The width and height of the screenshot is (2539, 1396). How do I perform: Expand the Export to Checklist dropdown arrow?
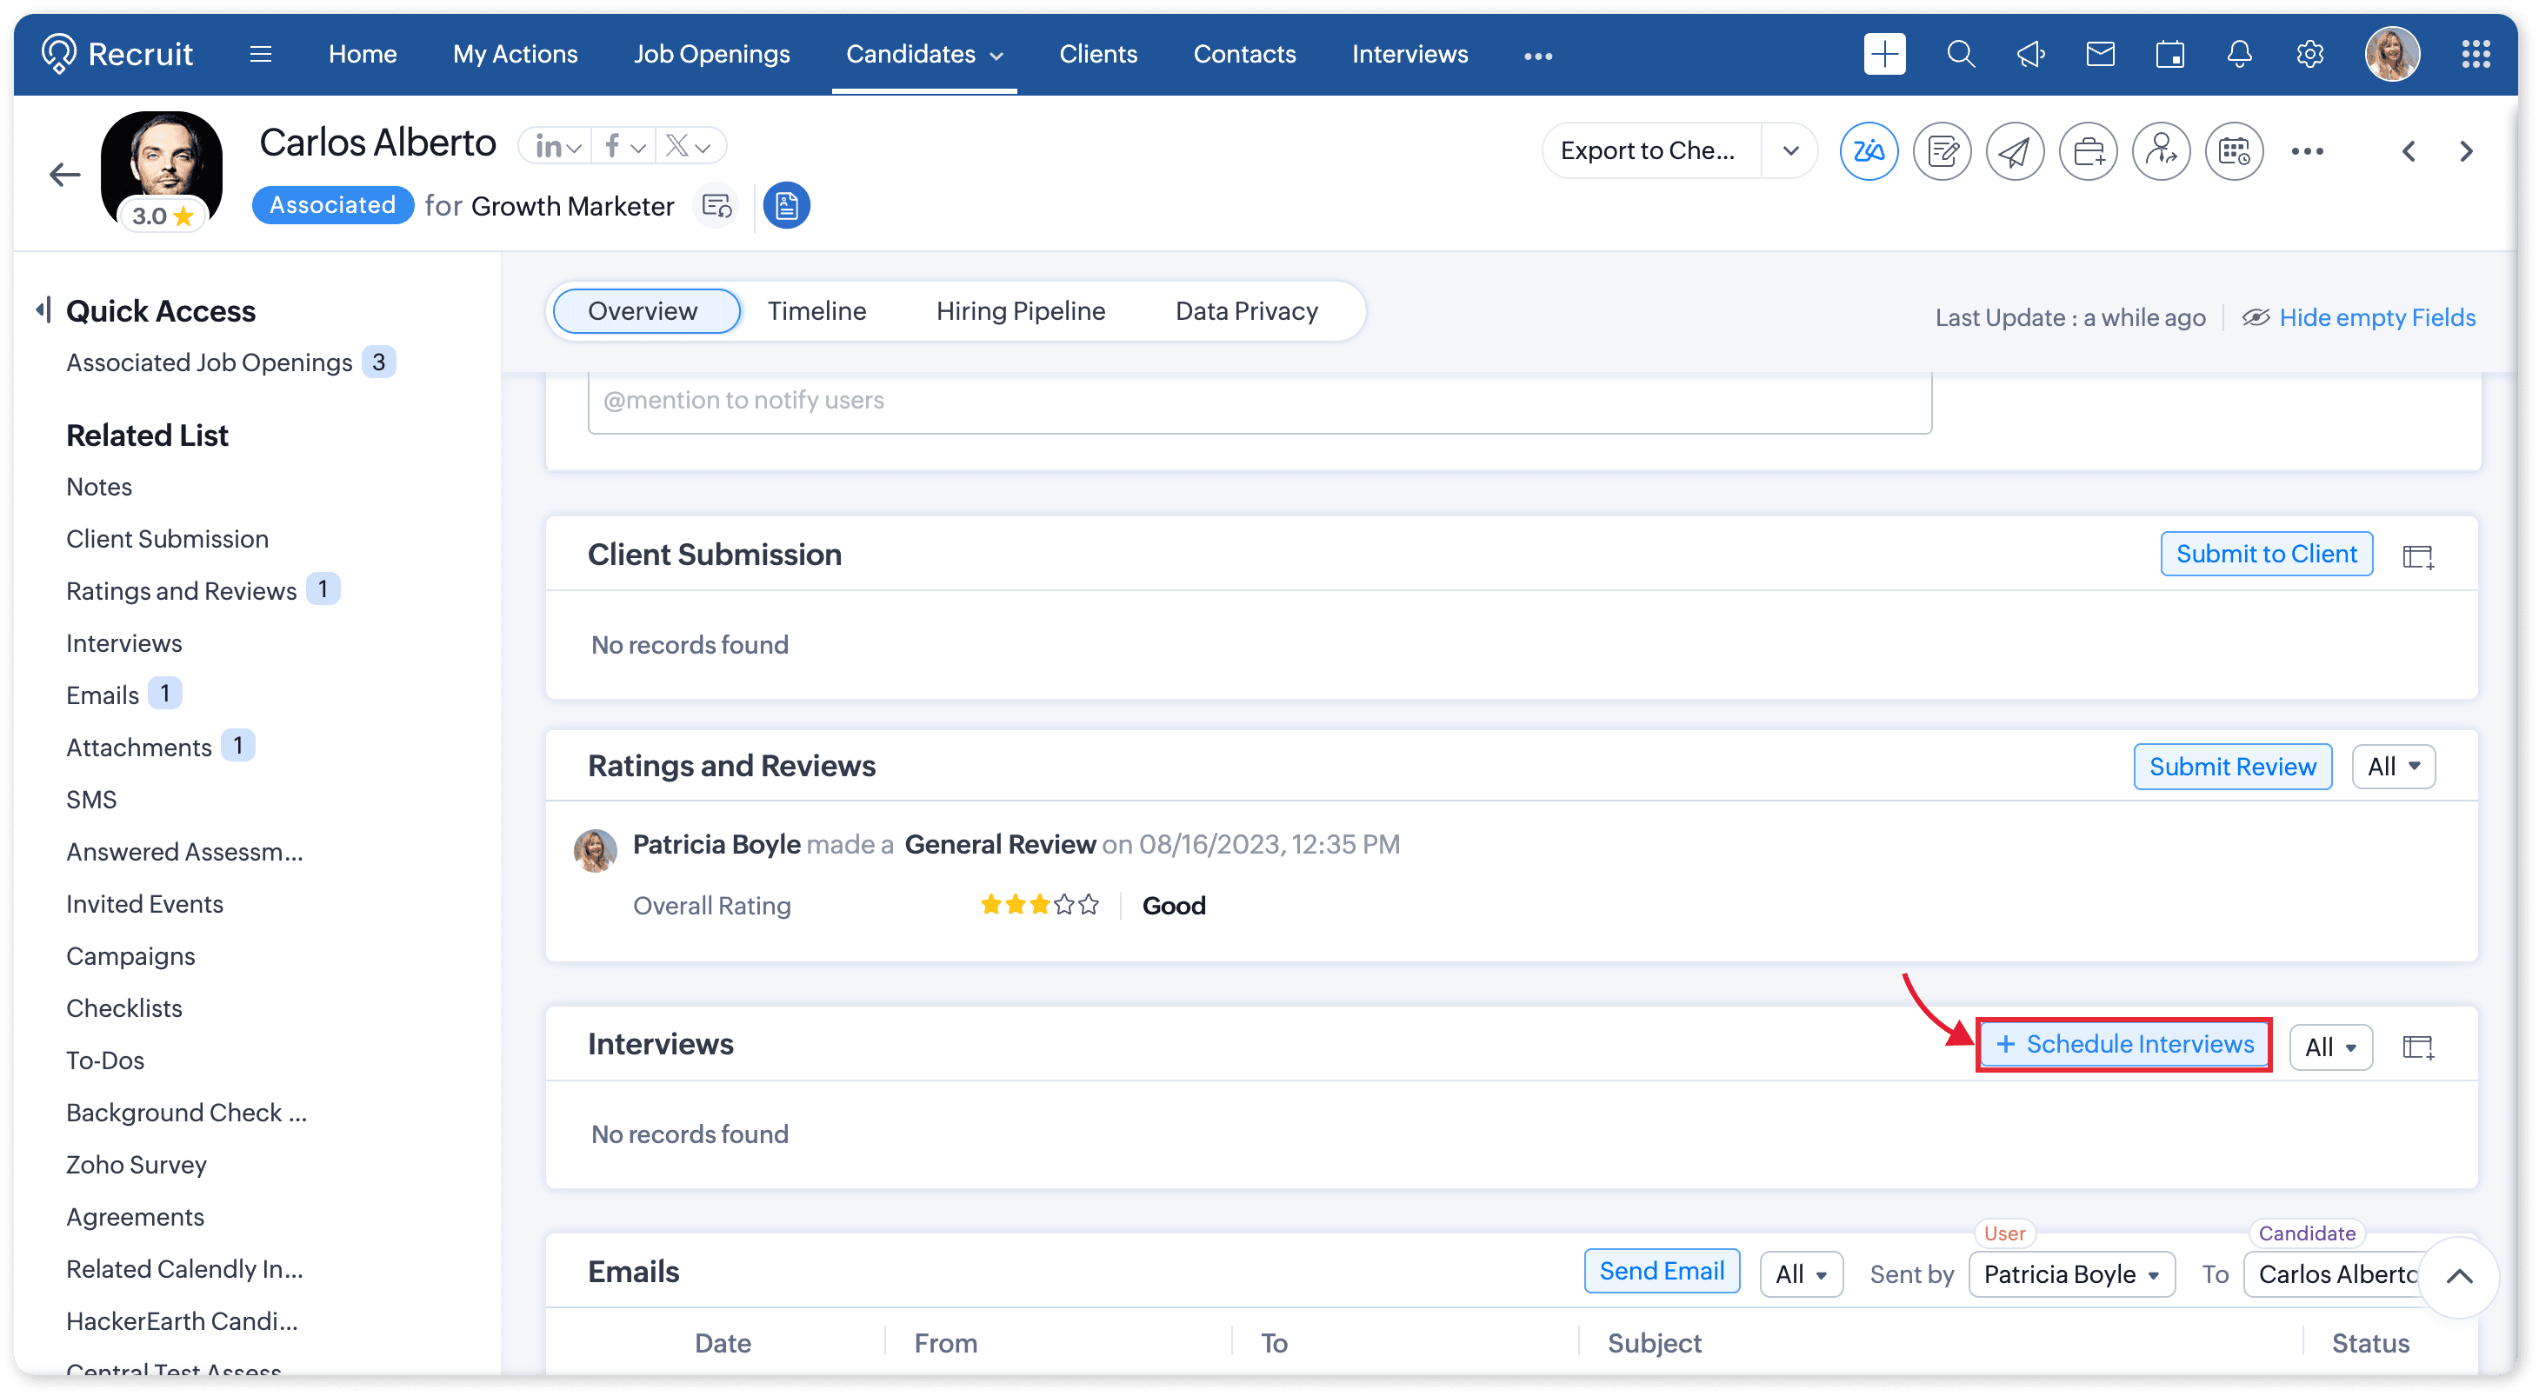coord(1790,150)
